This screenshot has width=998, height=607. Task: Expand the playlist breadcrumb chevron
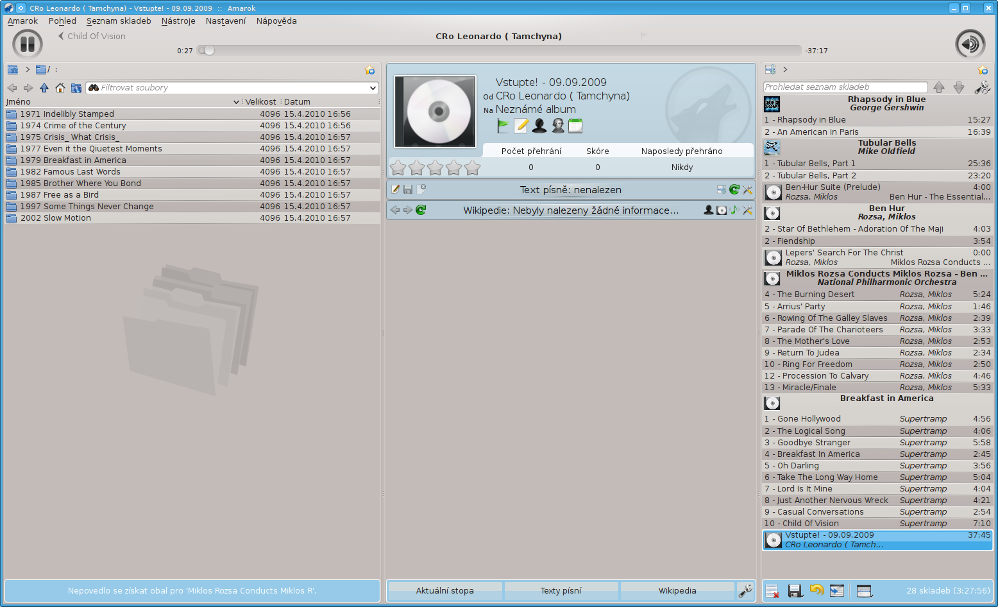[x=785, y=69]
